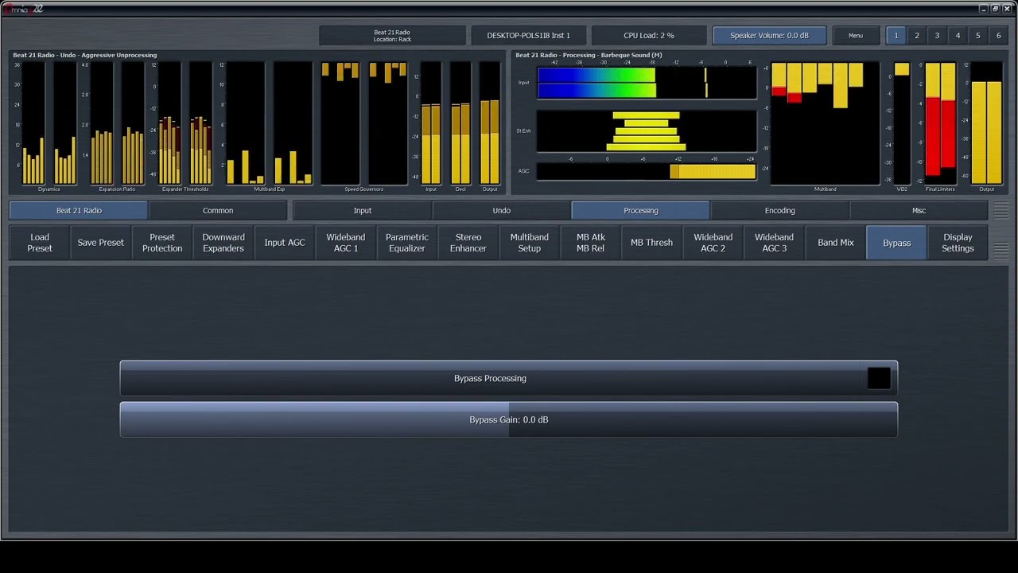This screenshot has height=573, width=1018.
Task: Click the Speed Governors meter
Action: 364,124
